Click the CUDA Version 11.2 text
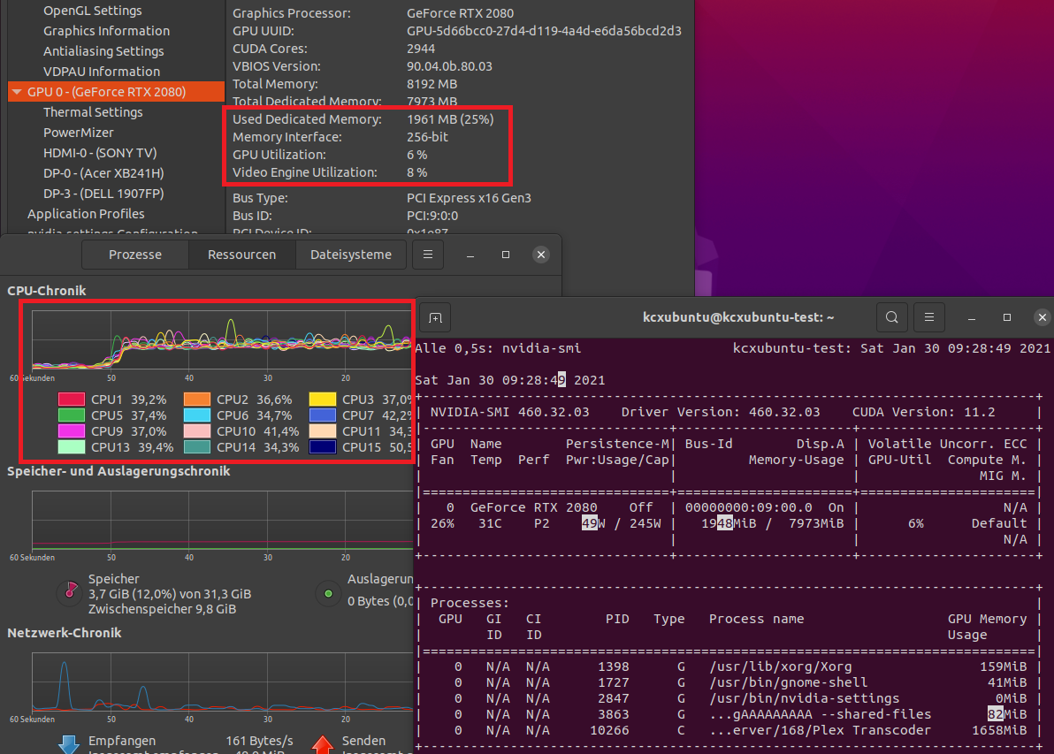The height and width of the screenshot is (754, 1054). 923,412
